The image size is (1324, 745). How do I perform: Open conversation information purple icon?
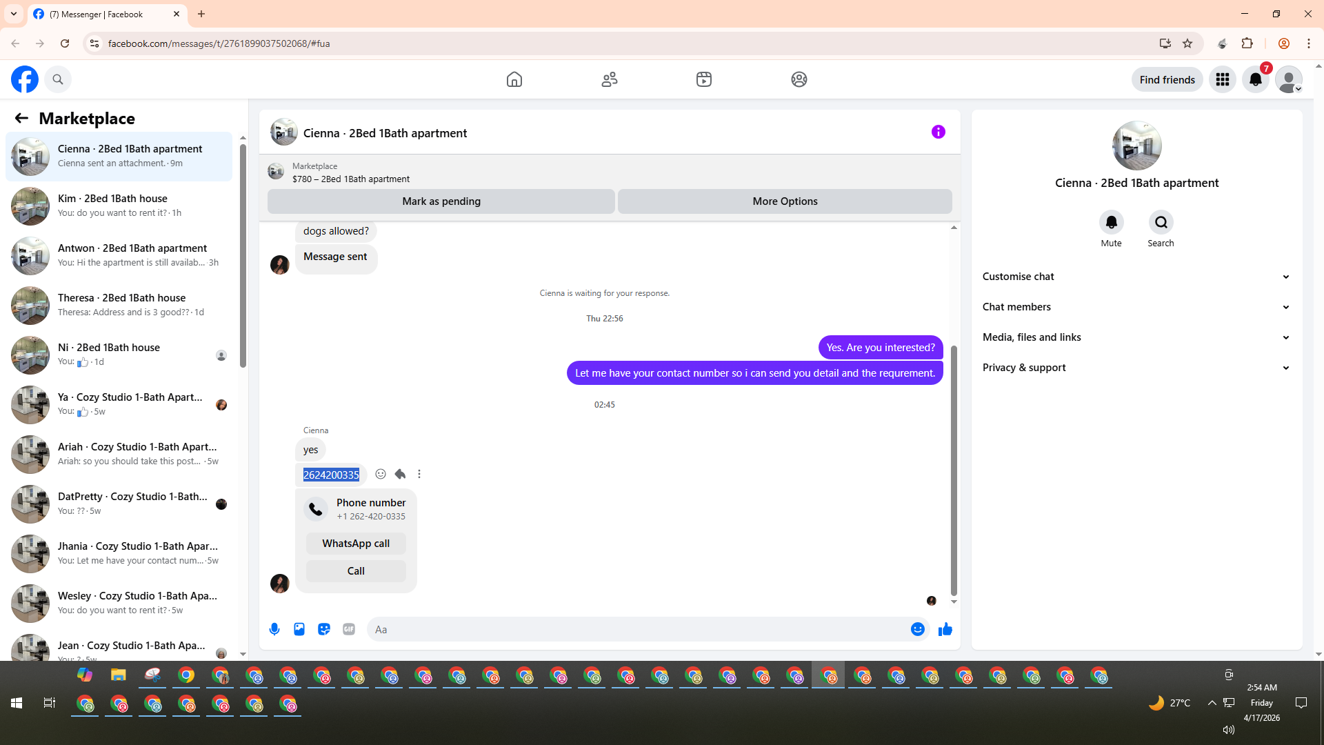point(939,132)
